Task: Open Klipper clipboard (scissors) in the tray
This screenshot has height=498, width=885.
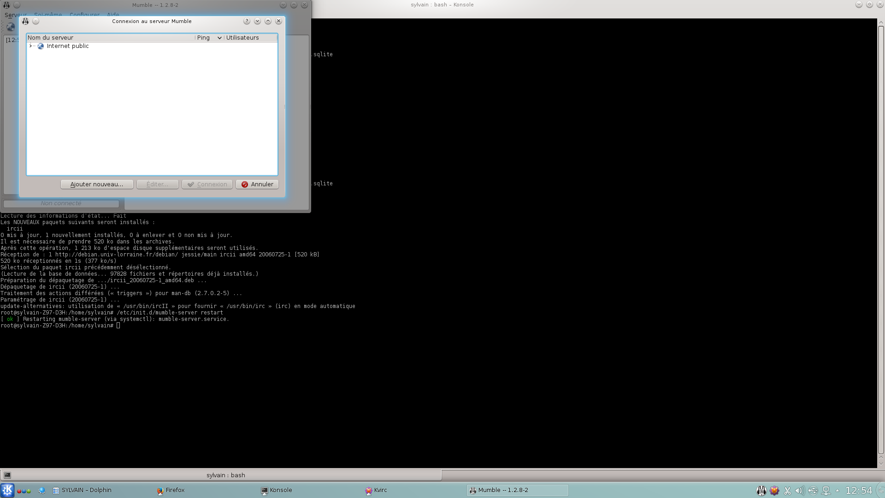Action: [787, 491]
